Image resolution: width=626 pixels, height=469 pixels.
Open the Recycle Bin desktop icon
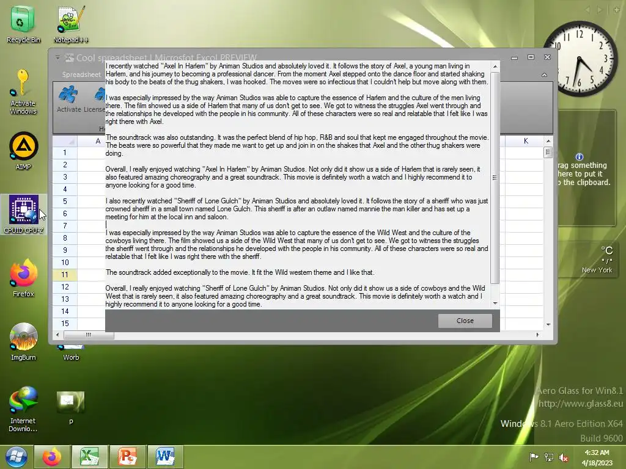click(23, 24)
